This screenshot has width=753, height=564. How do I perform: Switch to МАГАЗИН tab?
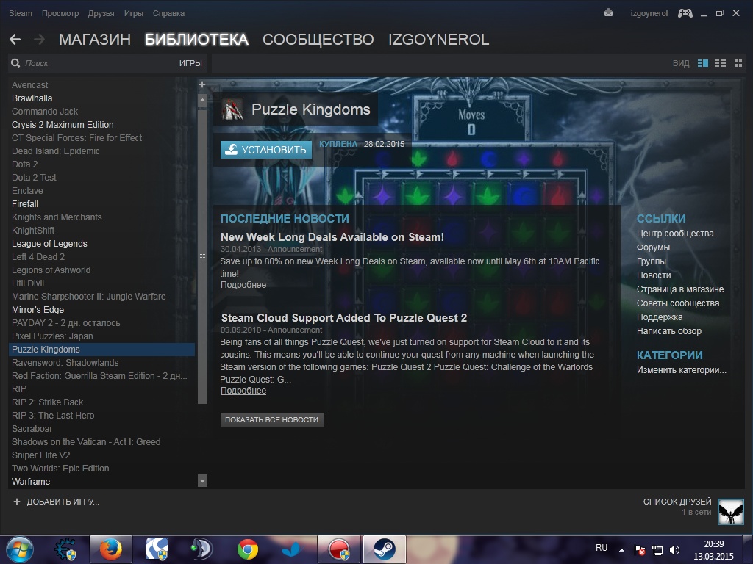click(95, 40)
